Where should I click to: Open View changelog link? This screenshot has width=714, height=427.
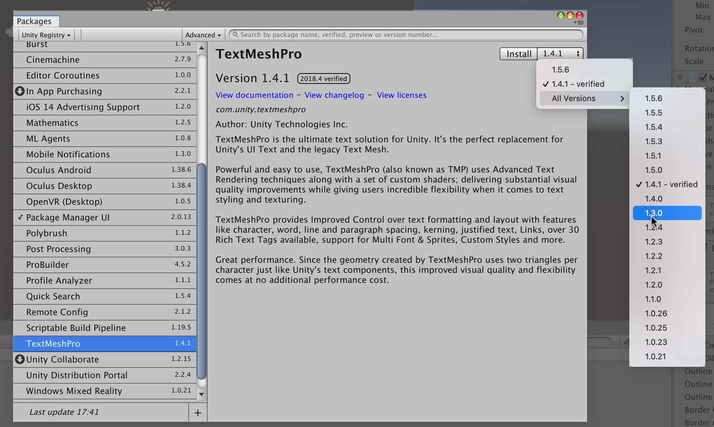tap(334, 95)
